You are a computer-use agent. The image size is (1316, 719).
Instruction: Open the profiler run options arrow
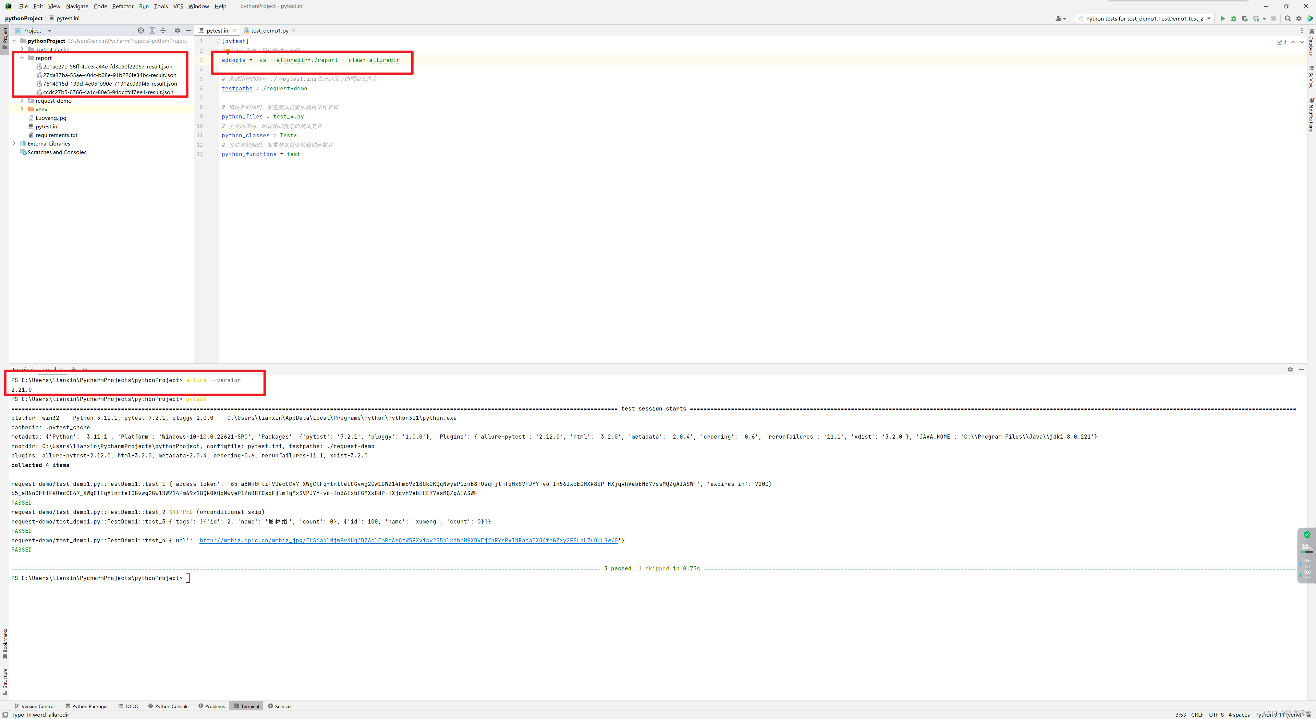[x=1264, y=19]
